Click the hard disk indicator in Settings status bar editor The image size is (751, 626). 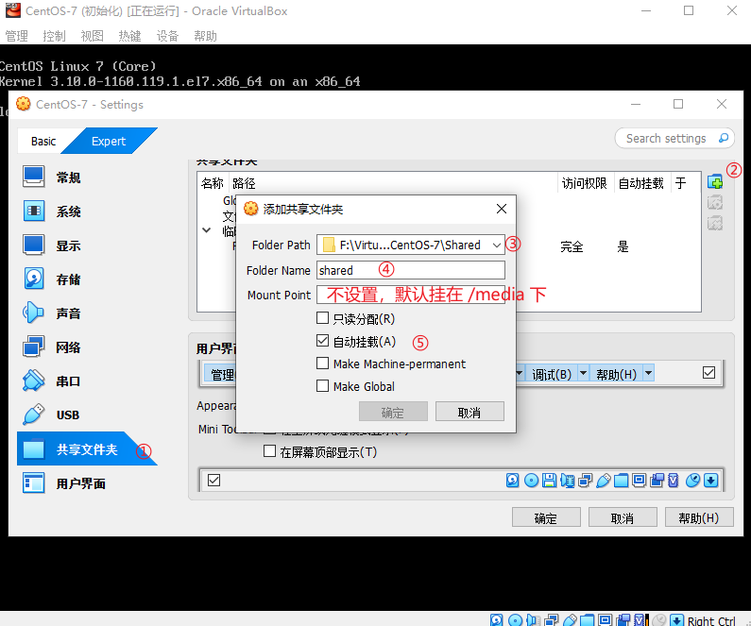[513, 480]
